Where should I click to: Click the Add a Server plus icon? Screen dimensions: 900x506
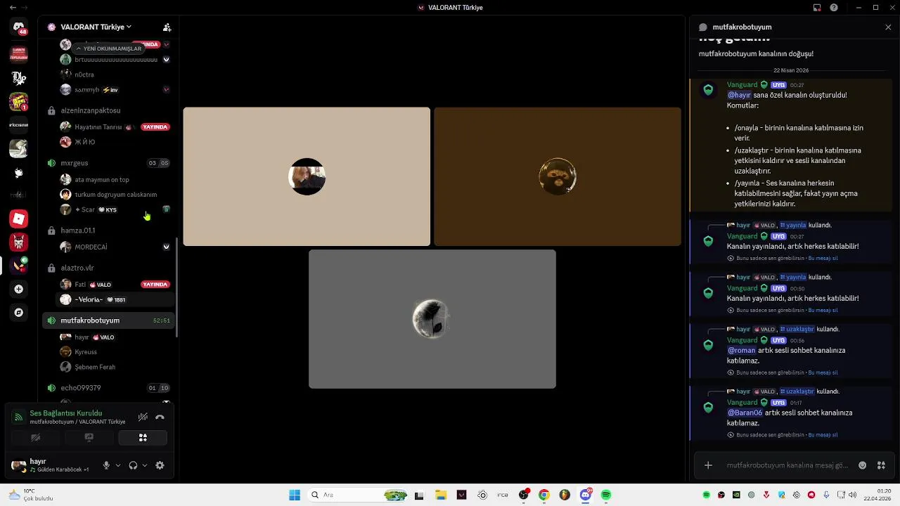click(x=19, y=289)
